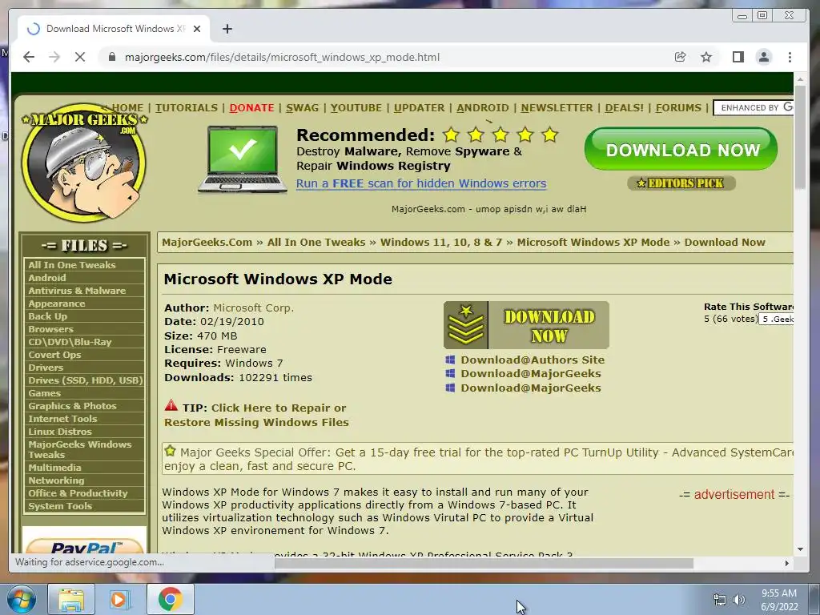Open the YOUTUBE navigation link
This screenshot has width=820, height=615.
tap(356, 108)
